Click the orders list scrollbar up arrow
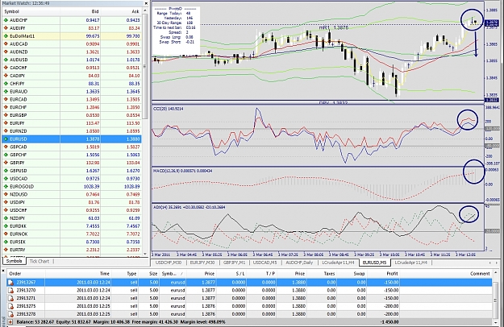 (x=496, y=273)
